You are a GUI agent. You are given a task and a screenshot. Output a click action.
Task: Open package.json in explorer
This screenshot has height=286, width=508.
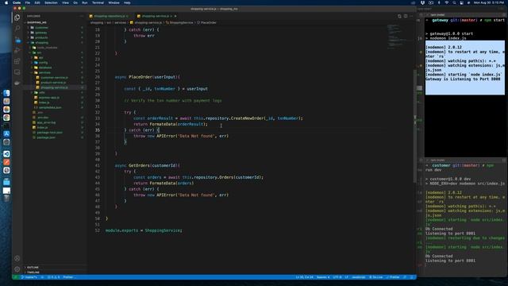pyautogui.click(x=46, y=137)
